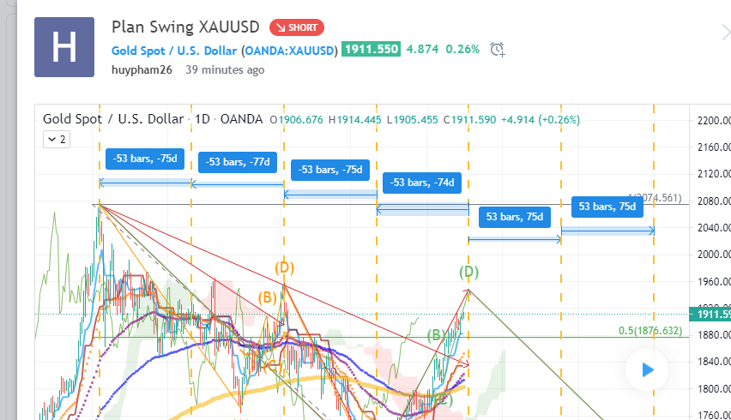731x420 pixels.
Task: Open the Gold Spot / U.S. Dollar link
Action: pos(174,51)
